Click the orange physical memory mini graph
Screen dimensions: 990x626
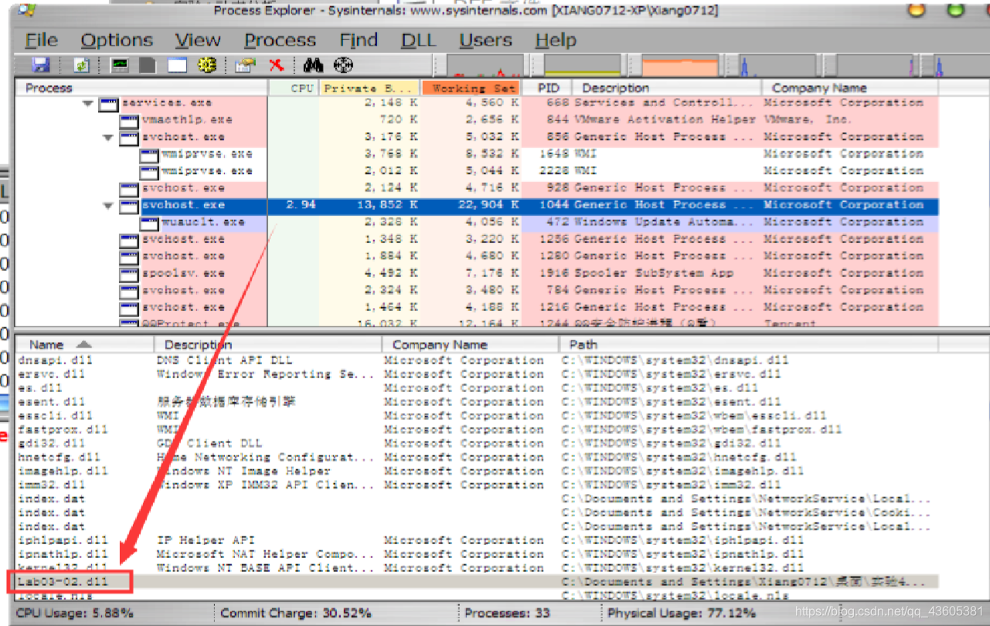coord(680,66)
